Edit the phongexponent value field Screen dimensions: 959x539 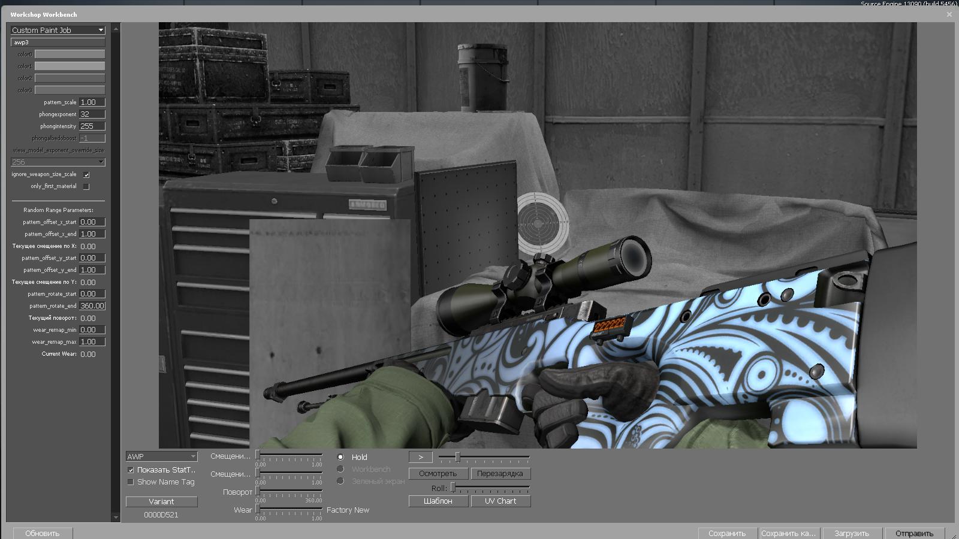92,114
